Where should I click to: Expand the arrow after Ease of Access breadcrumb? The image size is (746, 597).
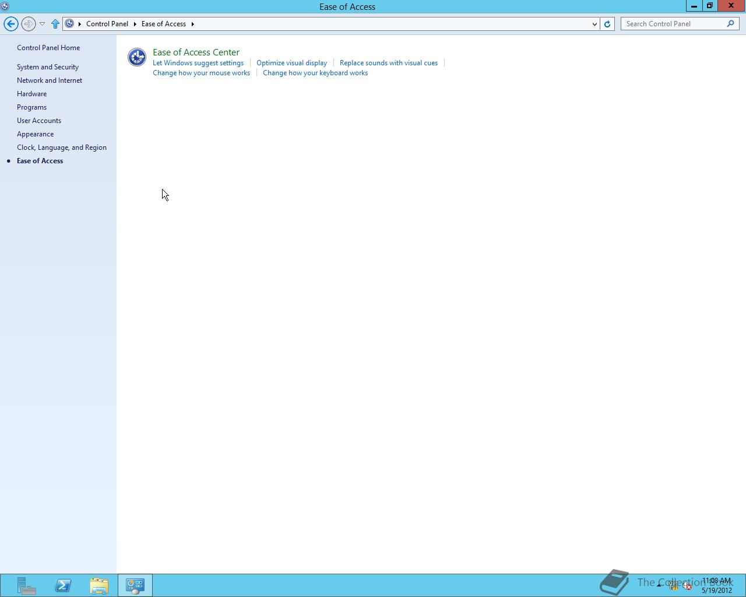pos(192,24)
